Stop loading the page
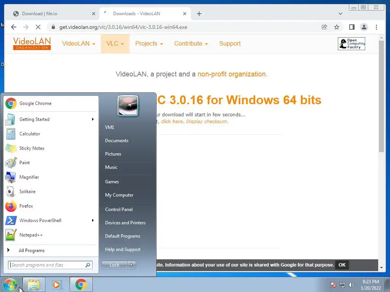This screenshot has width=390, height=292. tap(38, 27)
